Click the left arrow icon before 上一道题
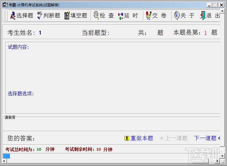The image size is (227, 166). point(162,138)
